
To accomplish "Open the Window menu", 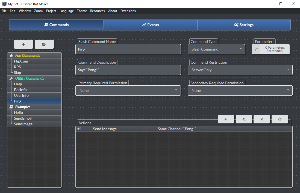I will click(x=25, y=11).
